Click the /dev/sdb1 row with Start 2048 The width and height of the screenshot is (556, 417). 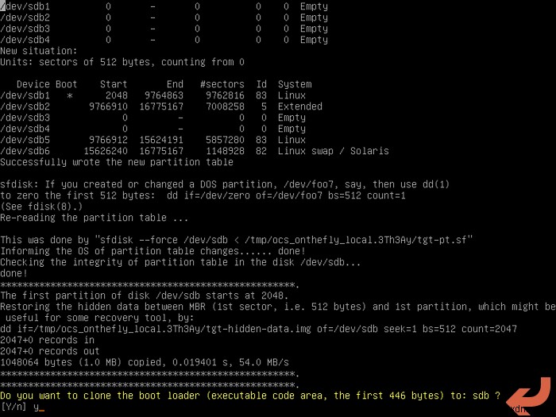(x=153, y=95)
